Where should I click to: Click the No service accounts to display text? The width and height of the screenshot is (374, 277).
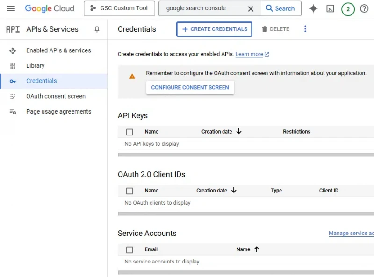tap(162, 262)
